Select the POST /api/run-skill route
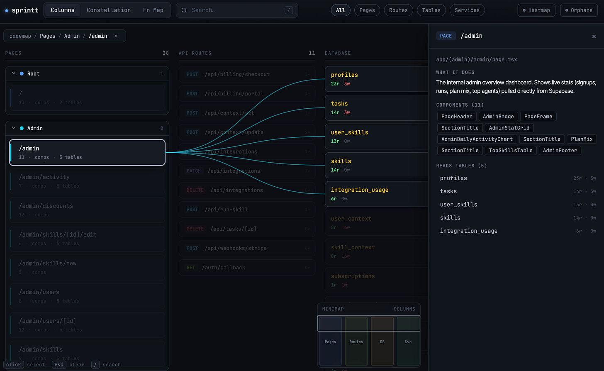 (247, 210)
